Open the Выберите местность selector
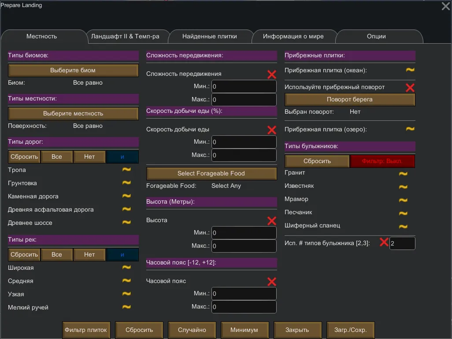The image size is (452, 339). 73,113
